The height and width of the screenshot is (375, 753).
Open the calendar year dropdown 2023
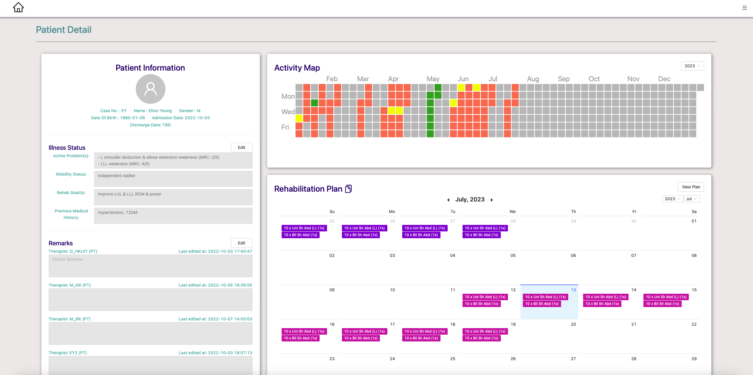pos(673,199)
